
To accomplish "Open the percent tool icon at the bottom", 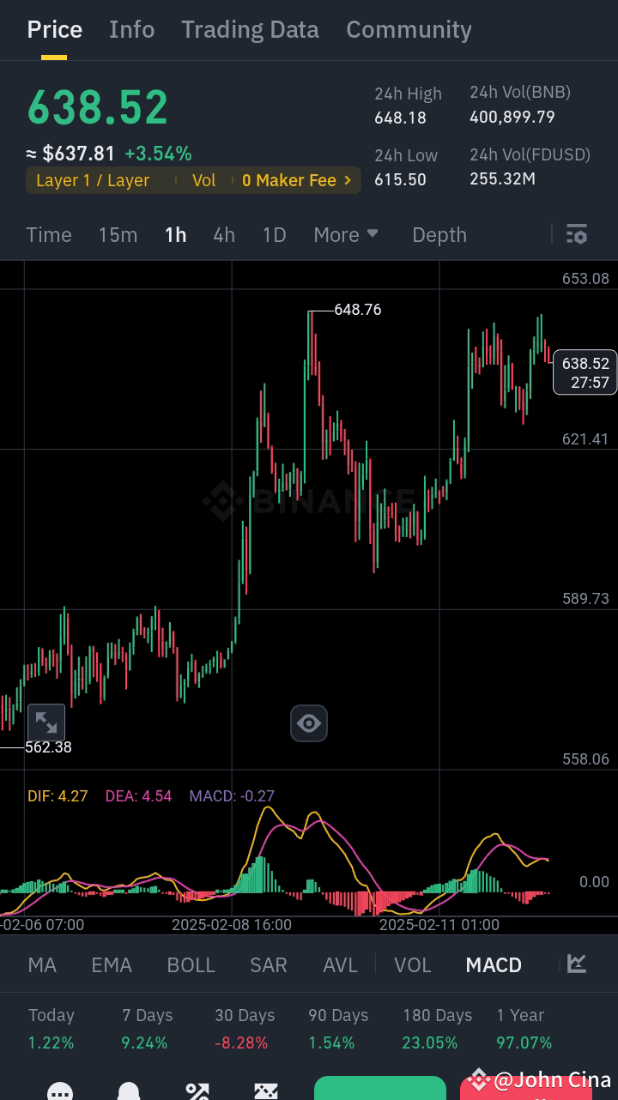I will tap(197, 1091).
